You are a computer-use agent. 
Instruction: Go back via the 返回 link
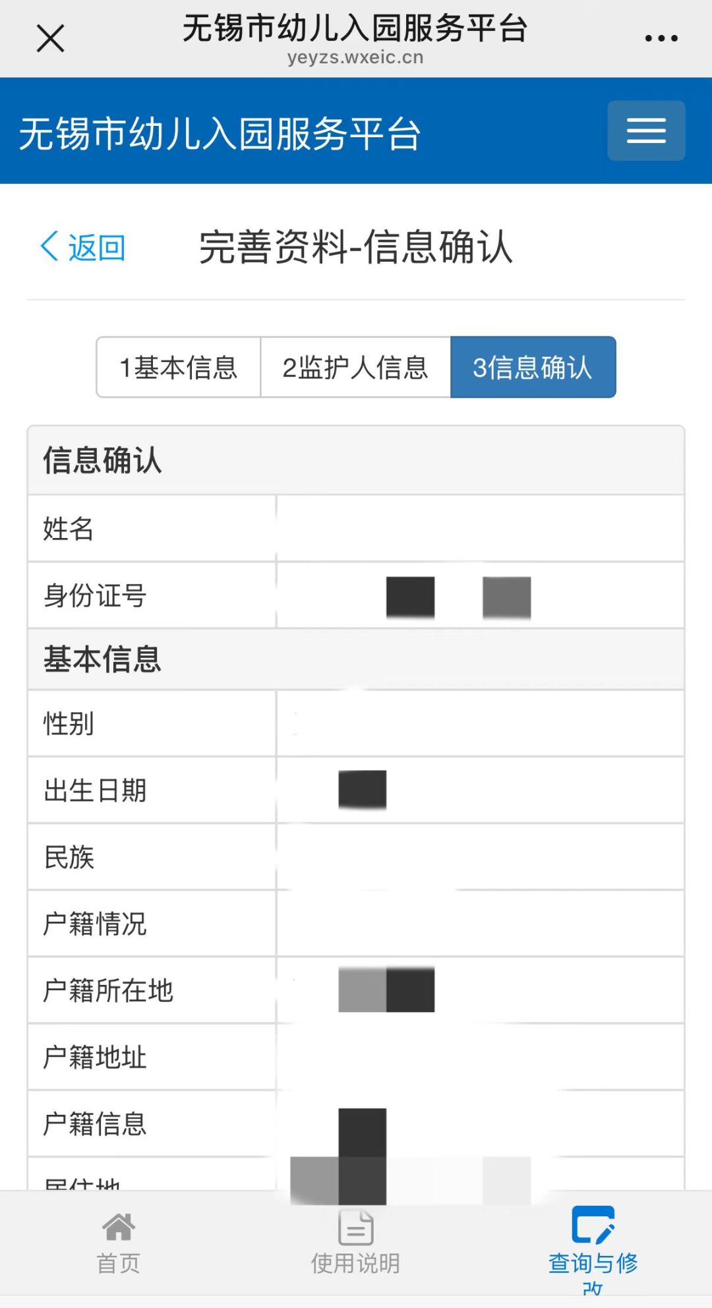96,248
